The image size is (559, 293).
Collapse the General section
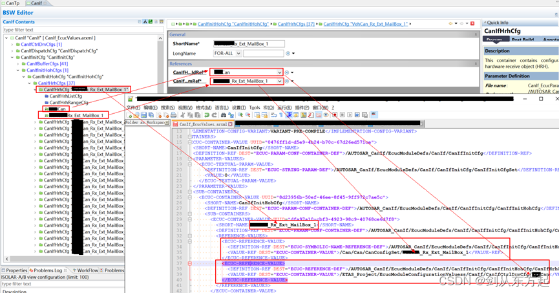[x=476, y=35]
